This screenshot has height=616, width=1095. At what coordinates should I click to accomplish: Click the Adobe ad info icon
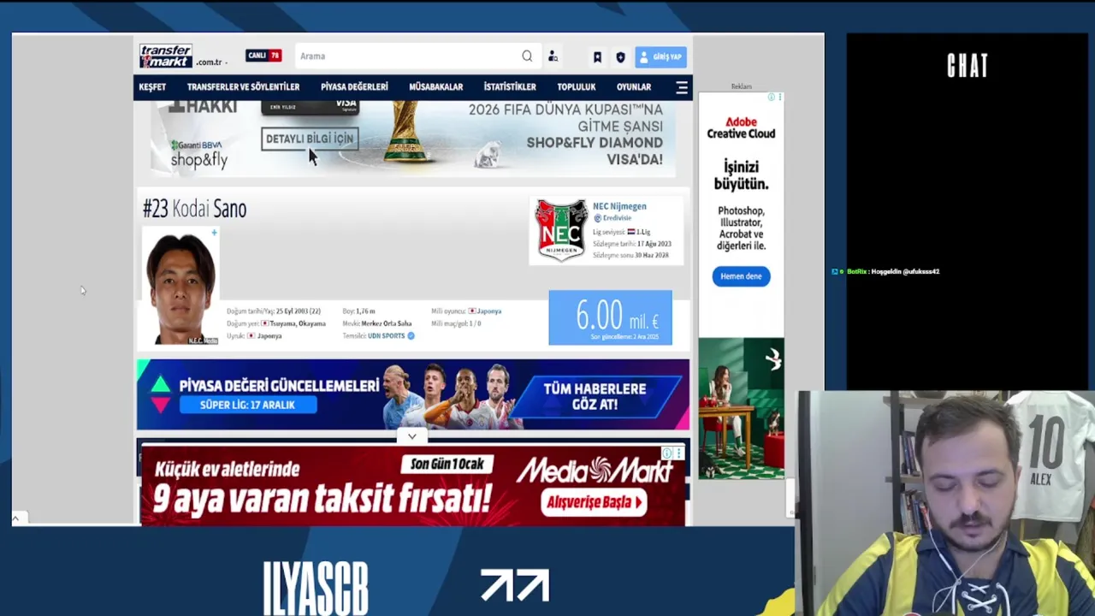tap(771, 98)
